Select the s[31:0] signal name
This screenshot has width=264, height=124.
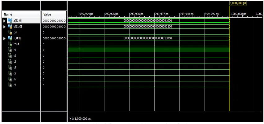[17, 38]
